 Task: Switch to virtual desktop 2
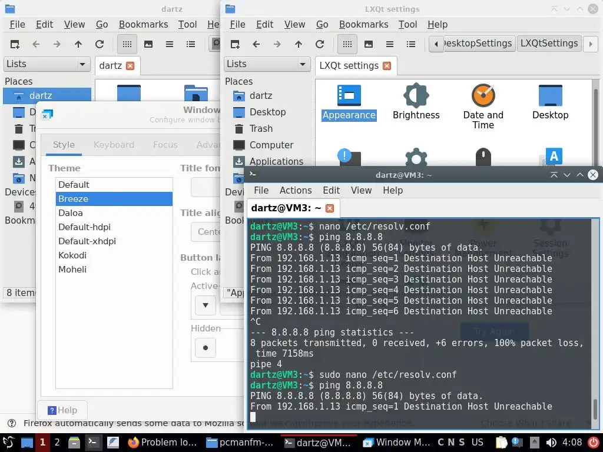tap(57, 443)
